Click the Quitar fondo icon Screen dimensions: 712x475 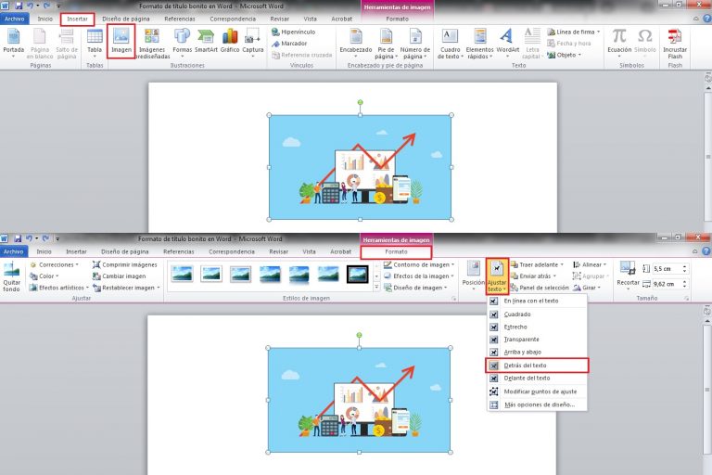coord(12,276)
